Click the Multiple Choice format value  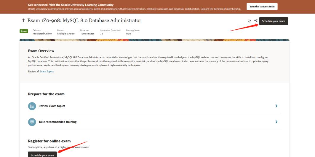coord(66,34)
